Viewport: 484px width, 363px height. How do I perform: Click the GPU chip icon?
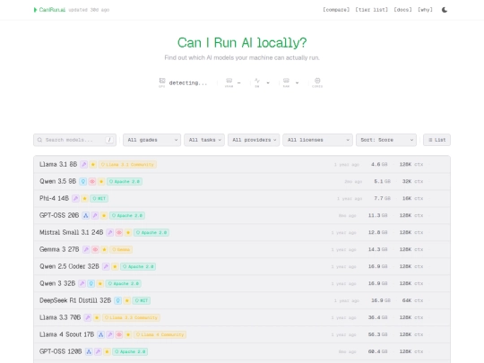(162, 81)
